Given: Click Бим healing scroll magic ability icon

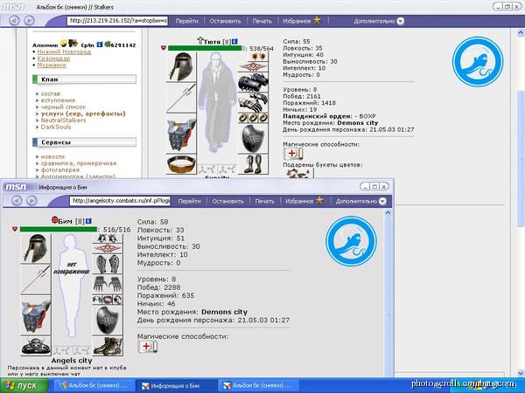Looking at the screenshot, I should (x=147, y=347).
